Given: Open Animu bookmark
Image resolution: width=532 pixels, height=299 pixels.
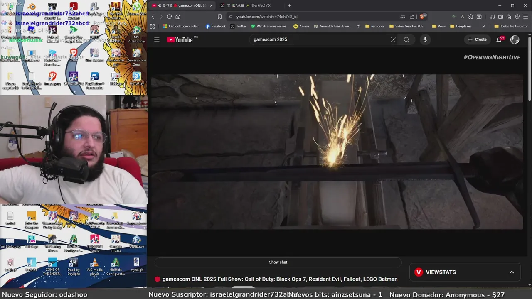Looking at the screenshot, I should 301,26.
